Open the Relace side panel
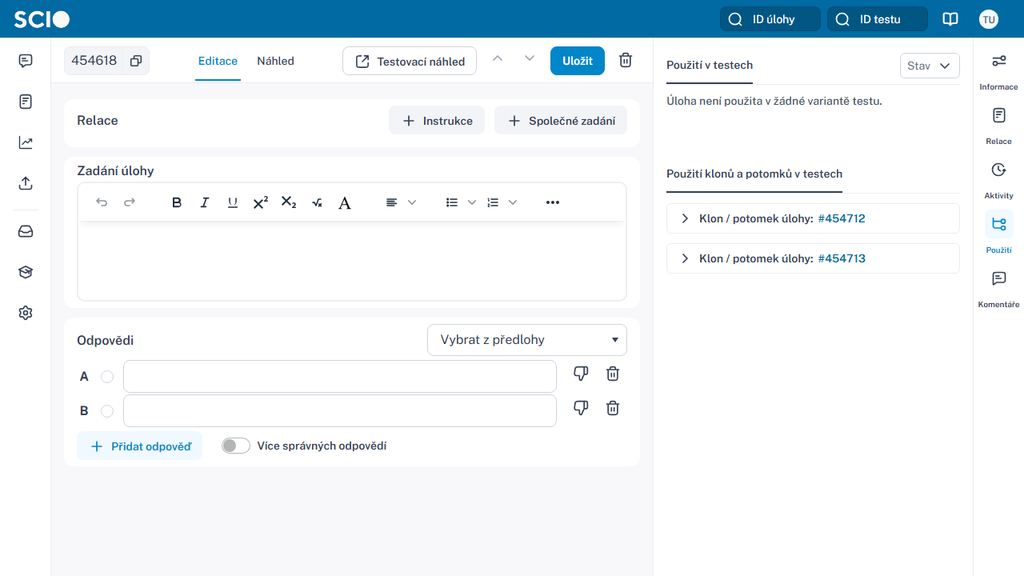Image resolution: width=1024 pixels, height=576 pixels. pyautogui.click(x=998, y=126)
